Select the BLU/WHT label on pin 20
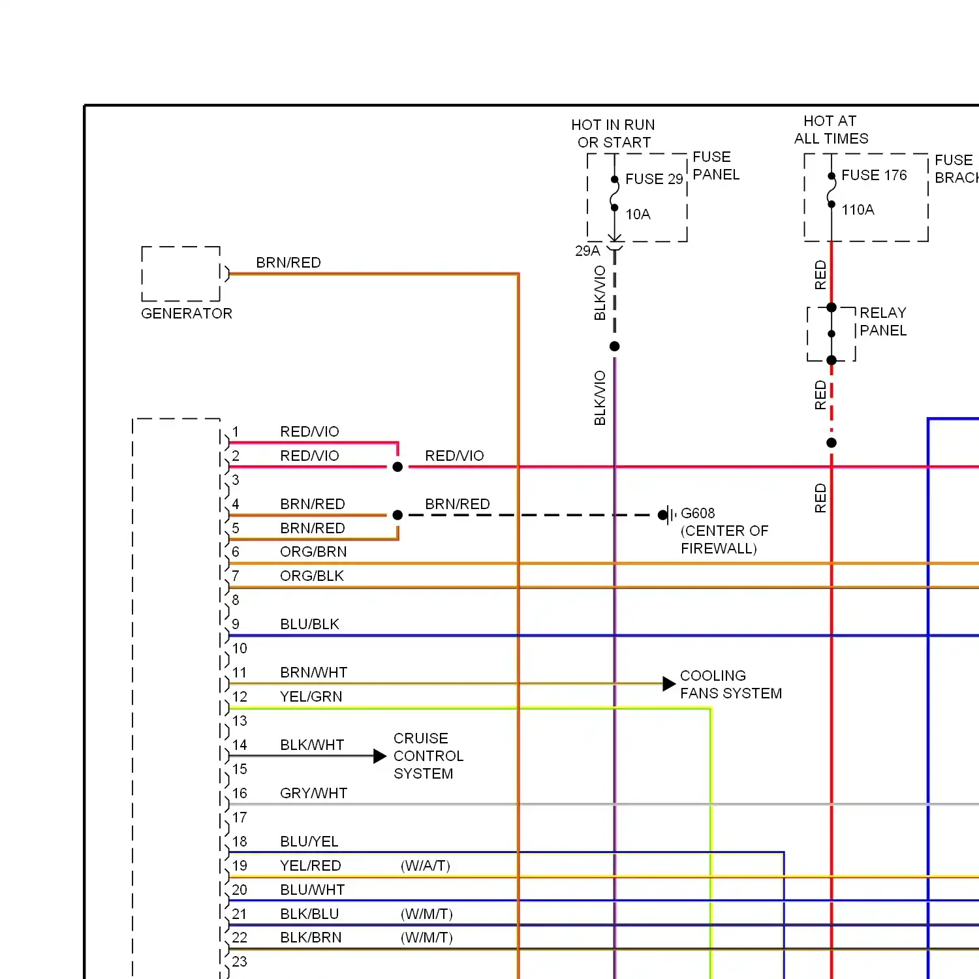 tap(313, 890)
